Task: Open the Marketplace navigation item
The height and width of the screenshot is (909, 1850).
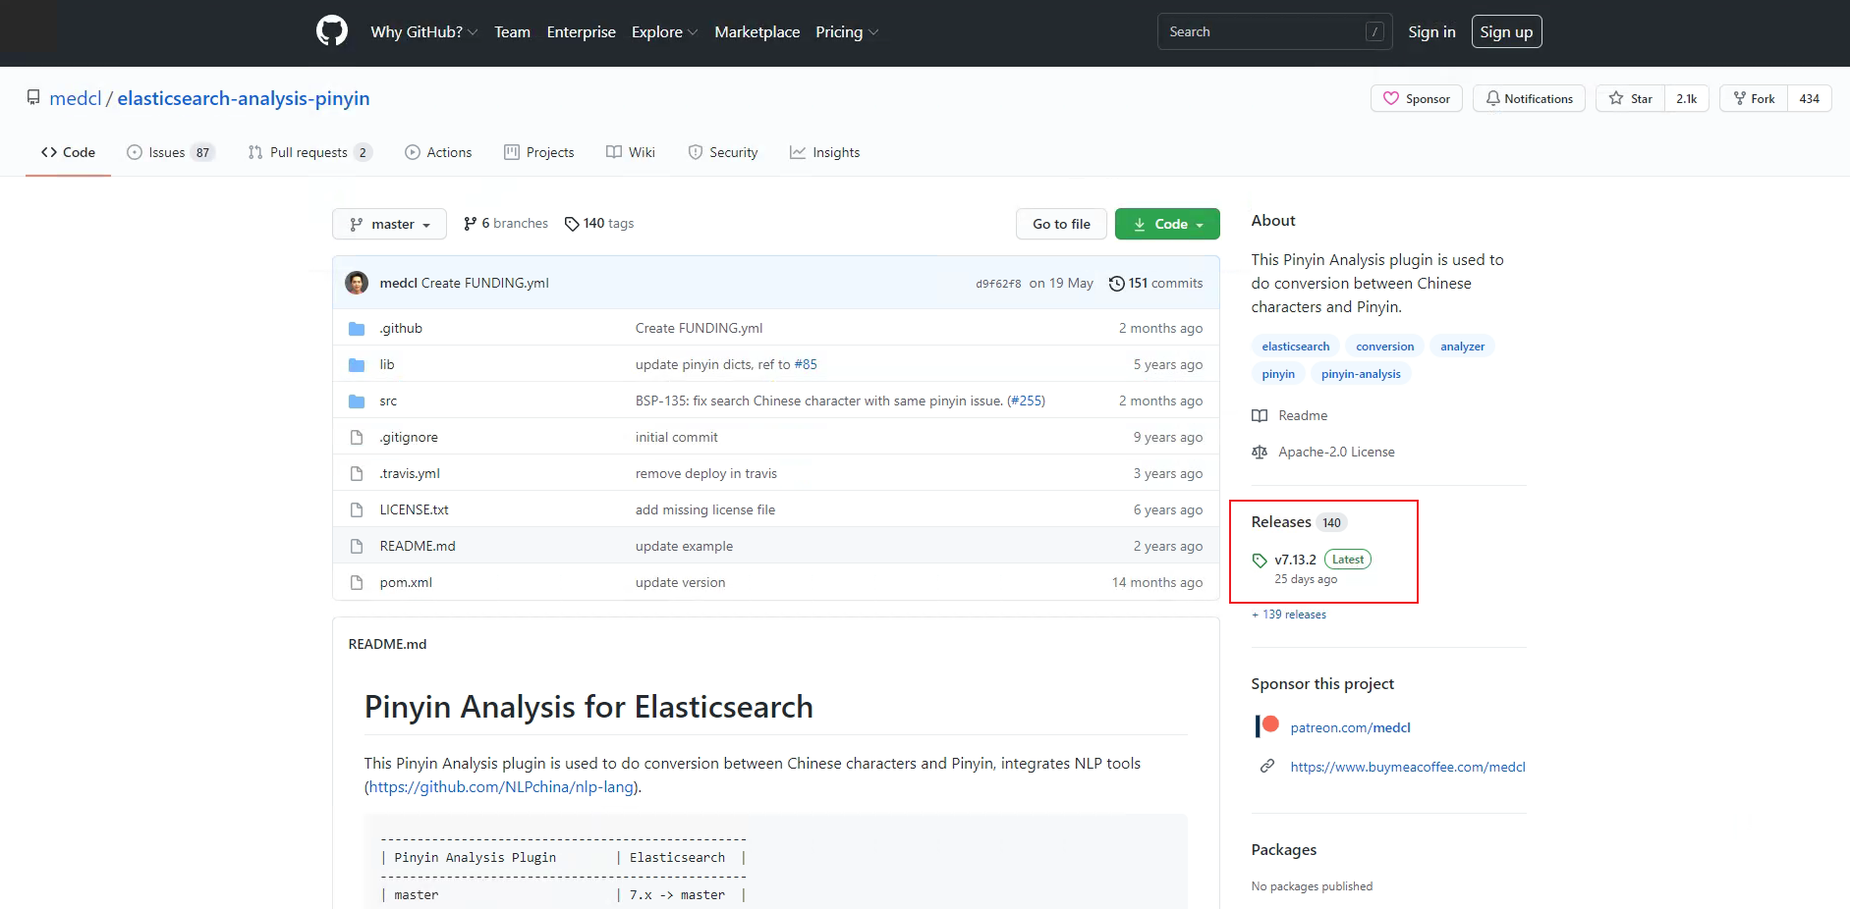Action: 757,31
